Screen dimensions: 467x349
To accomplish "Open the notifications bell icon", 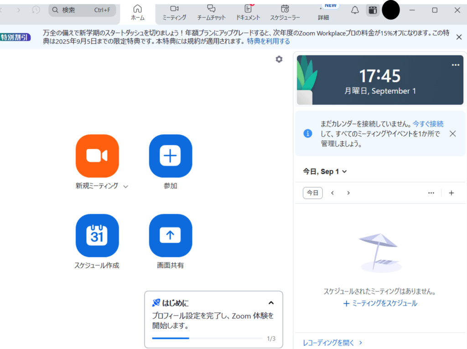I will (355, 10).
